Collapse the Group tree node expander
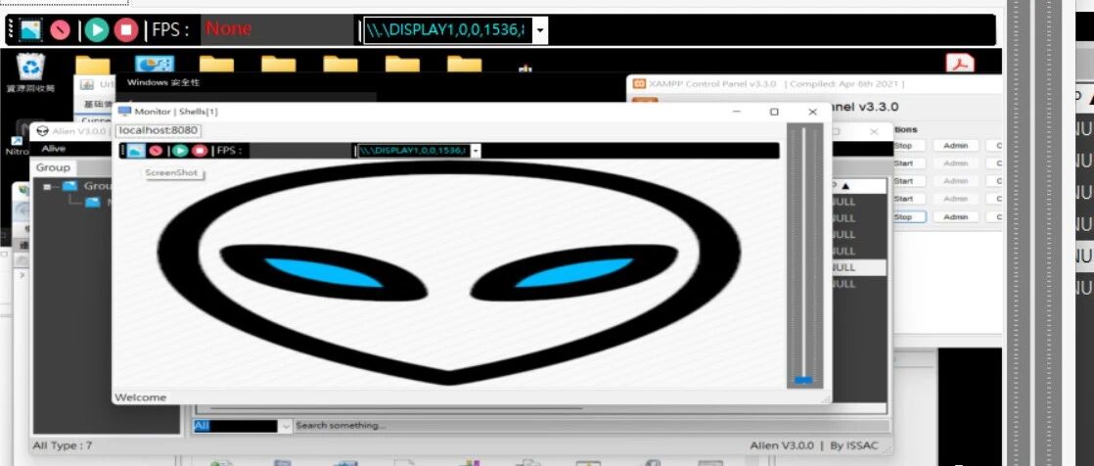The height and width of the screenshot is (466, 1094). point(47,187)
